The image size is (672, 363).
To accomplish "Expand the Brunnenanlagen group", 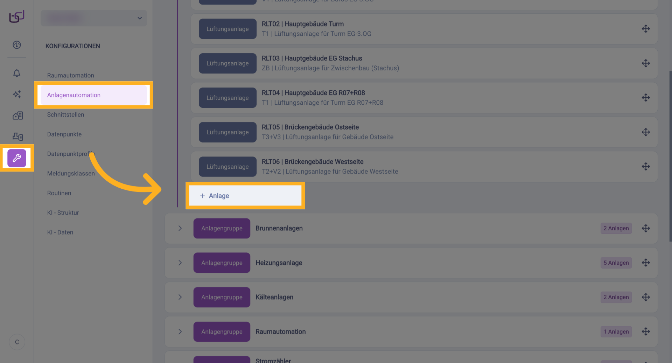I will 180,228.
